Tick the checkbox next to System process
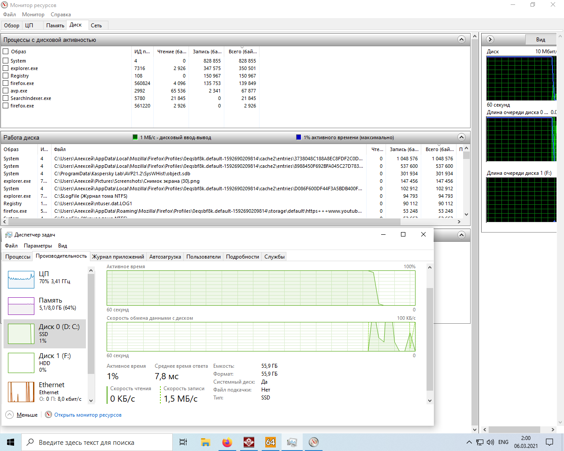Image resolution: width=564 pixels, height=451 pixels. tap(6, 61)
